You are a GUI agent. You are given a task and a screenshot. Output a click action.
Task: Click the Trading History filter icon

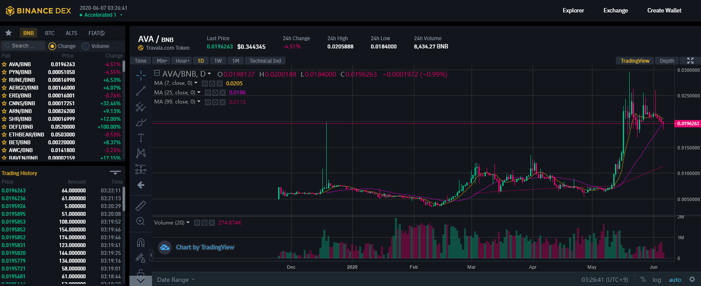tap(116, 173)
